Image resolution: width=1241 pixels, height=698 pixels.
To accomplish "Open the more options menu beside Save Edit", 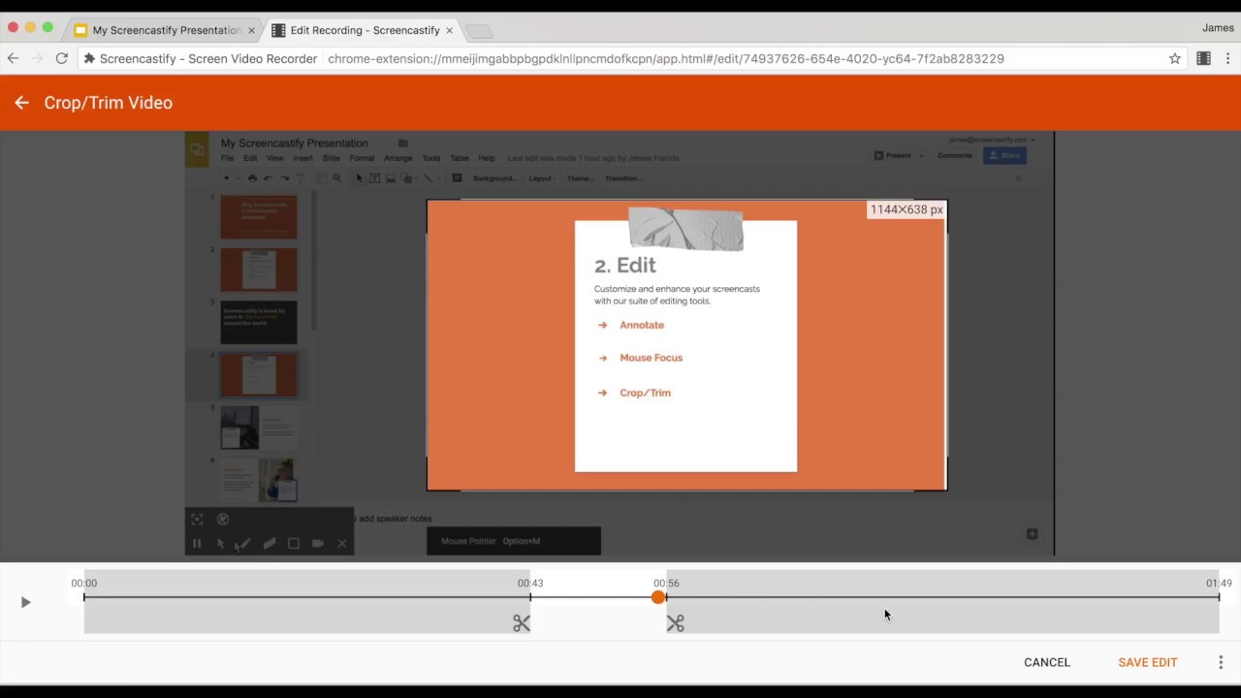I will pyautogui.click(x=1221, y=662).
